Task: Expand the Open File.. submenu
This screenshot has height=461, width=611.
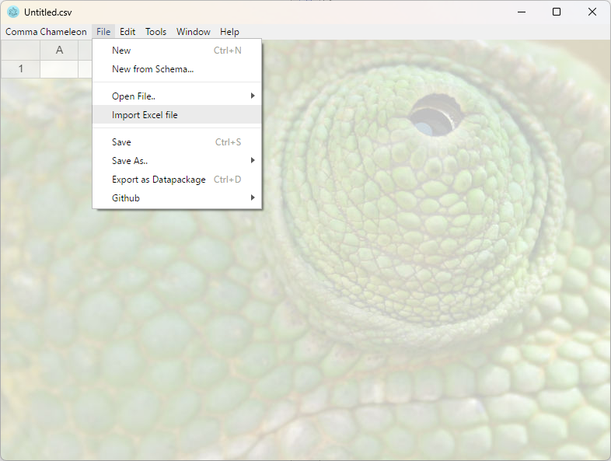Action: pos(177,96)
